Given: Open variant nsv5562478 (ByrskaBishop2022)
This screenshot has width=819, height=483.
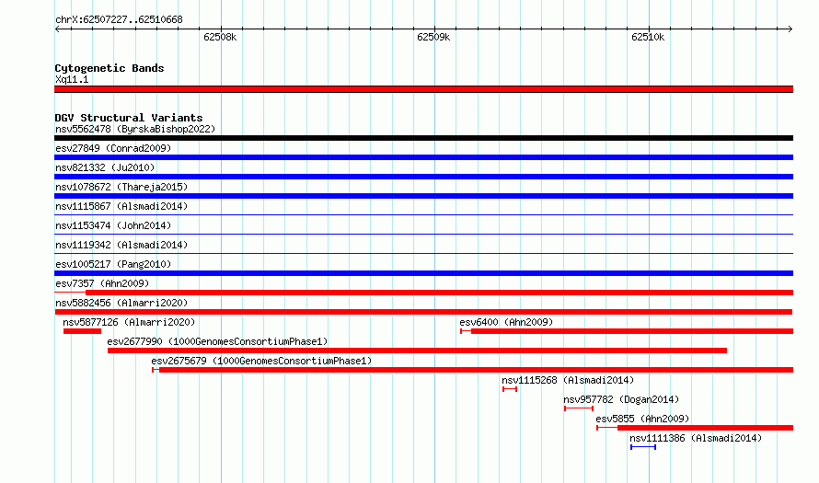Looking at the screenshot, I should click(135, 129).
